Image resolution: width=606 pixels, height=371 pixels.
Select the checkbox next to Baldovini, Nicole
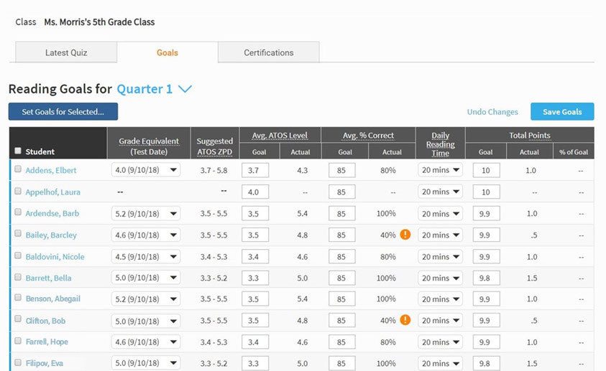pos(18,256)
